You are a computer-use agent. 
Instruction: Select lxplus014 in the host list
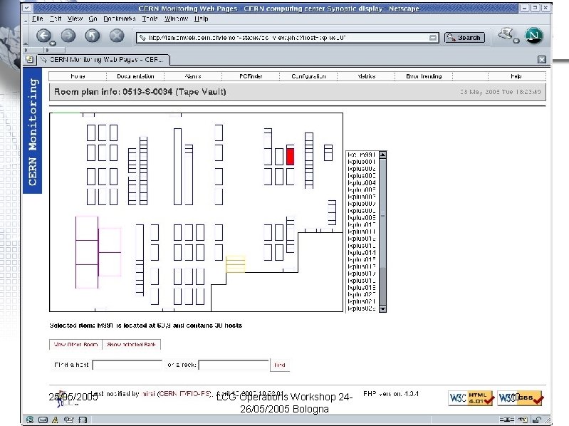coord(361,253)
